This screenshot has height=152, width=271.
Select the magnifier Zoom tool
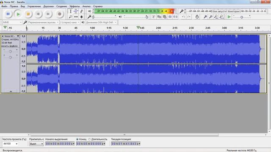pyautogui.click(x=71, y=17)
